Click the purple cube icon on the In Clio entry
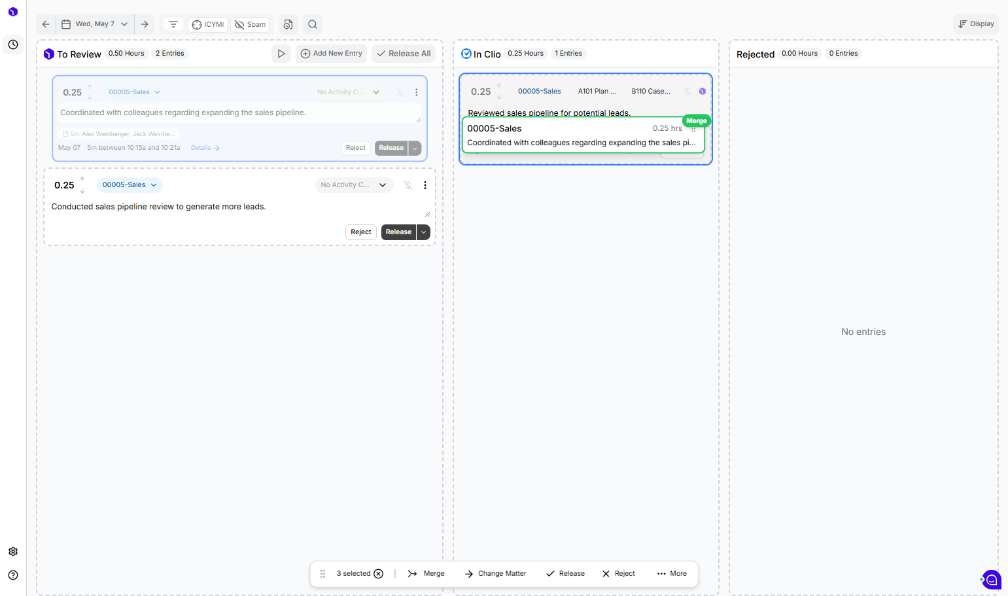Screen dimensions: 1008x596 [703, 92]
